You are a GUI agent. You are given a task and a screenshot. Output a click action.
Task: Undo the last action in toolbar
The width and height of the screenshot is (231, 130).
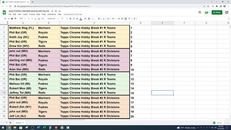tap(5, 19)
